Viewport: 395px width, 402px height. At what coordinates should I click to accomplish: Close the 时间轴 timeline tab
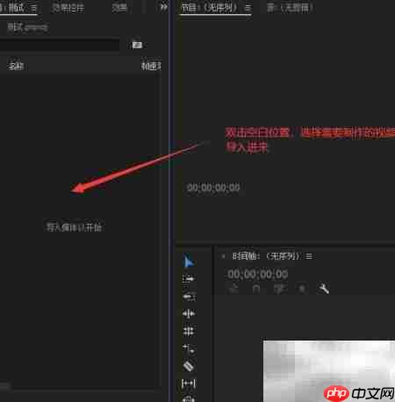tap(223, 256)
